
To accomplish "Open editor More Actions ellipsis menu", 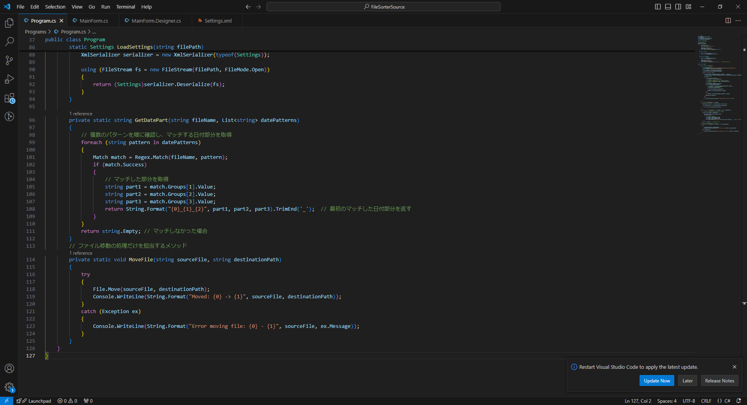I will (738, 21).
